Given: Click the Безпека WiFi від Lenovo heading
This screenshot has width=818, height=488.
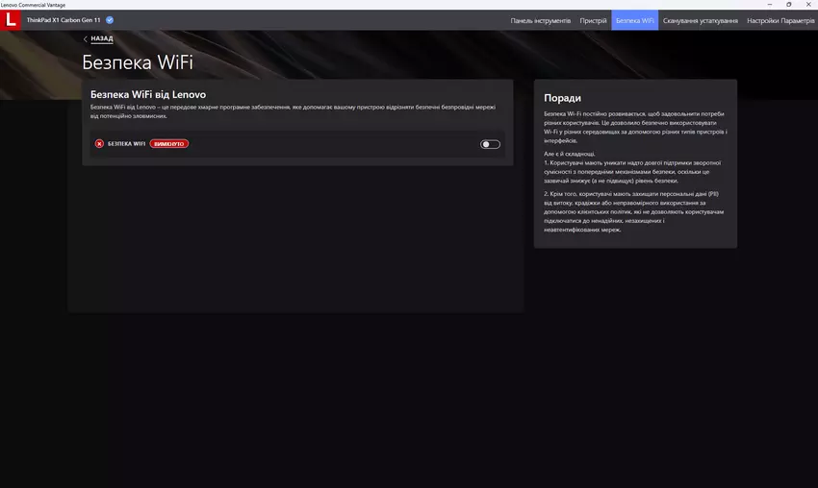Looking at the screenshot, I should tap(147, 95).
